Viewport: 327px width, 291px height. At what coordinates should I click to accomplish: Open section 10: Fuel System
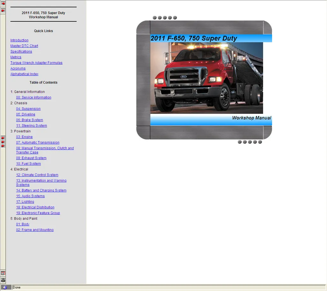28,164
